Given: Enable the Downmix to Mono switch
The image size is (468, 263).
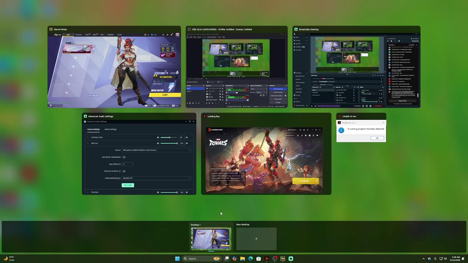Looking at the screenshot, I should 124,171.
